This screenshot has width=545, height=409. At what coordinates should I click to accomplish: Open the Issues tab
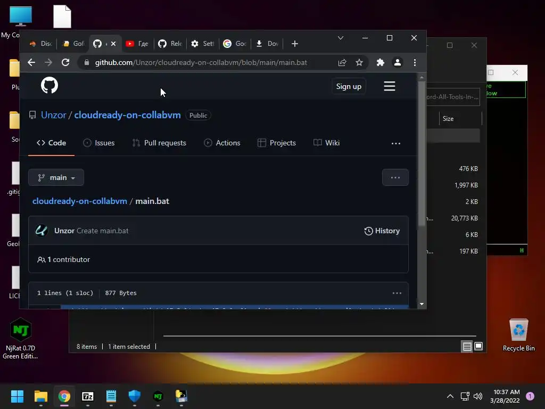99,143
